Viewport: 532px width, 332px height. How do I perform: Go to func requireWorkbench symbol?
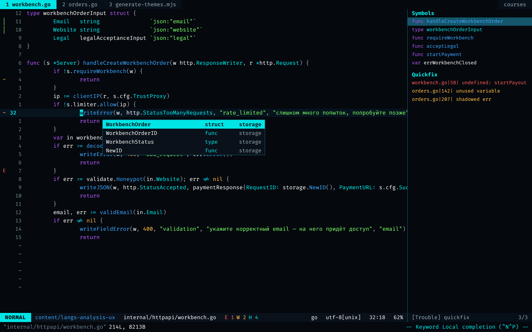pyautogui.click(x=470, y=38)
